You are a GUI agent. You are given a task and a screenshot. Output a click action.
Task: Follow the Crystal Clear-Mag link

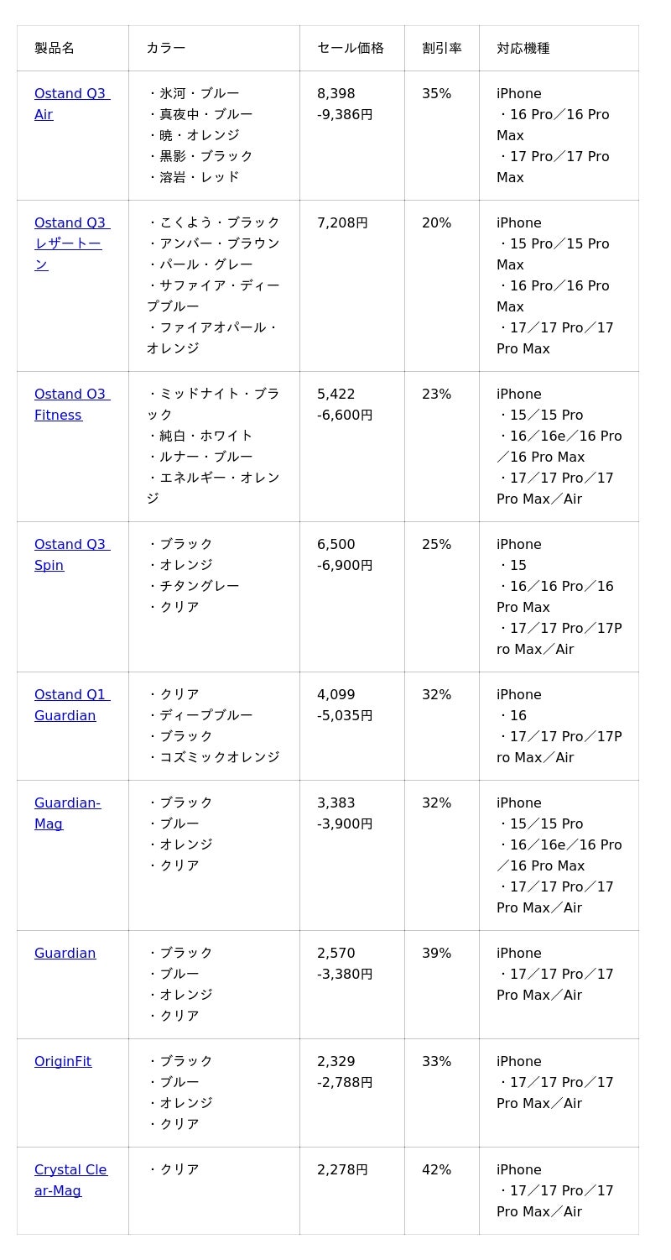tap(70, 1170)
